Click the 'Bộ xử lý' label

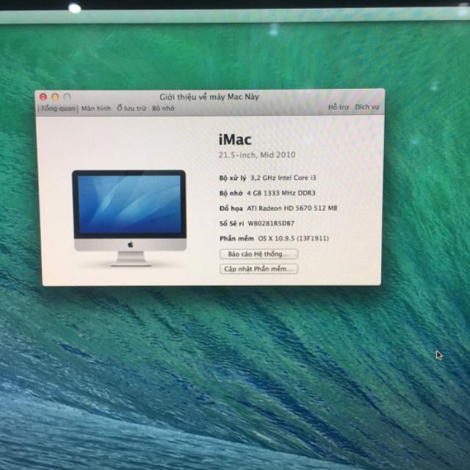[233, 178]
